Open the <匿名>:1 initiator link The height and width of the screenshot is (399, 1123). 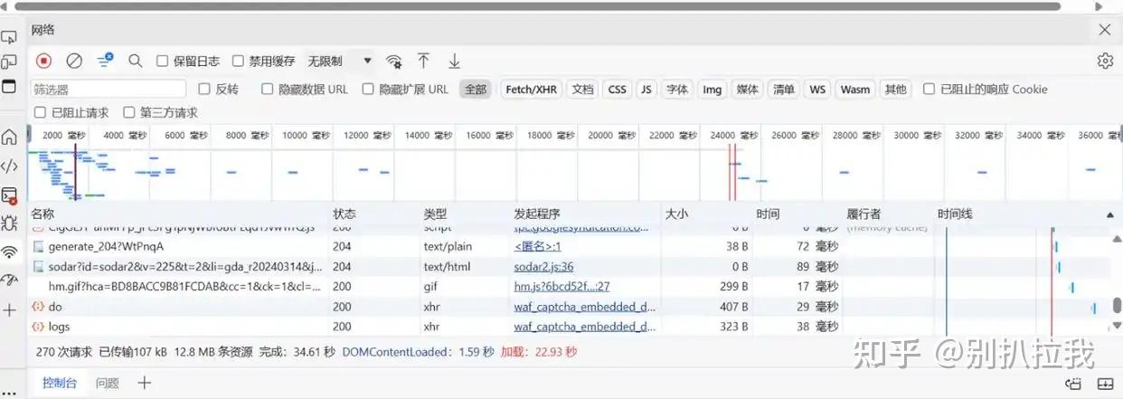pyautogui.click(x=538, y=246)
